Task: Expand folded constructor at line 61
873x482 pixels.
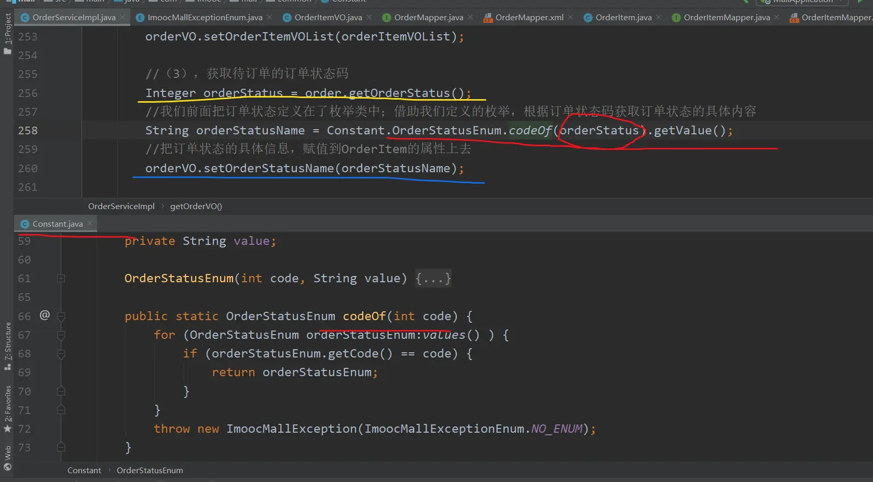Action: [x=61, y=279]
